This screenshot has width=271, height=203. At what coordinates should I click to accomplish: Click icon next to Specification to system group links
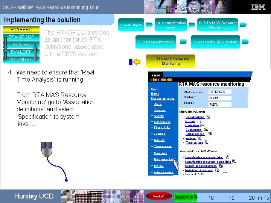click(x=233, y=161)
